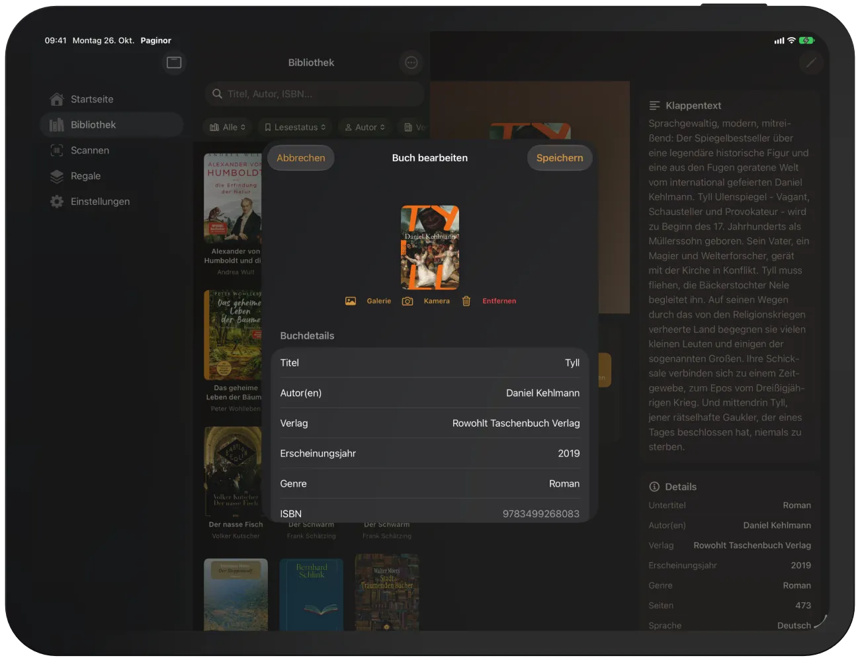
Task: Click the Klappentext lines icon
Action: (x=655, y=106)
